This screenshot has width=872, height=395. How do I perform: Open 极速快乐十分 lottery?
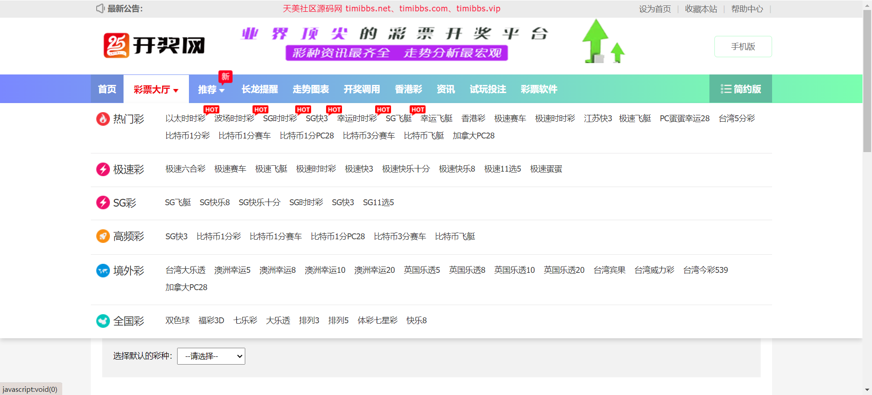point(406,169)
